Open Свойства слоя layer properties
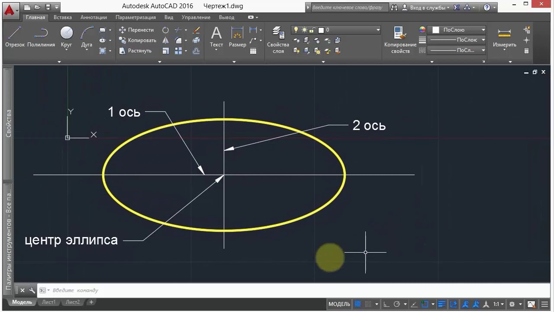The image size is (554, 312). (278, 40)
